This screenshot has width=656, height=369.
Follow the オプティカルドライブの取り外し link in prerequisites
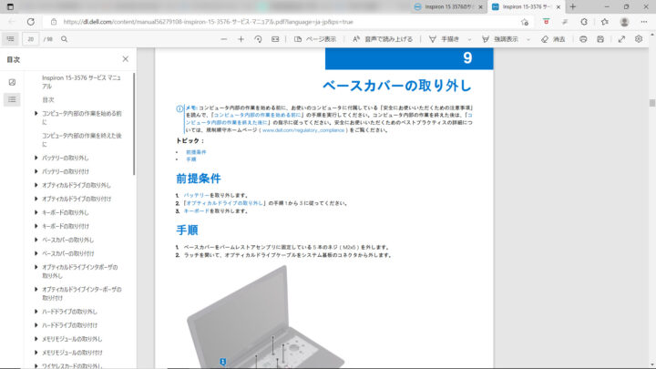point(223,202)
